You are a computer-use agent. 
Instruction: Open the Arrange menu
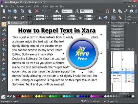pyautogui.click(x=20, y=6)
